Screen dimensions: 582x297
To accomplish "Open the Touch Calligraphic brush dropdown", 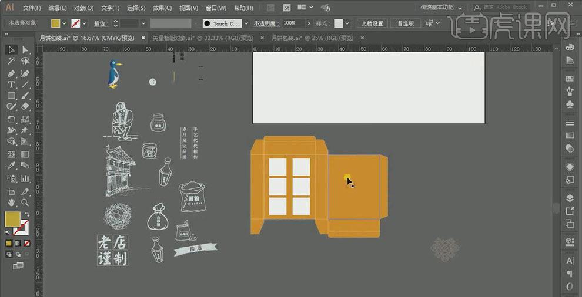I will 246,23.
